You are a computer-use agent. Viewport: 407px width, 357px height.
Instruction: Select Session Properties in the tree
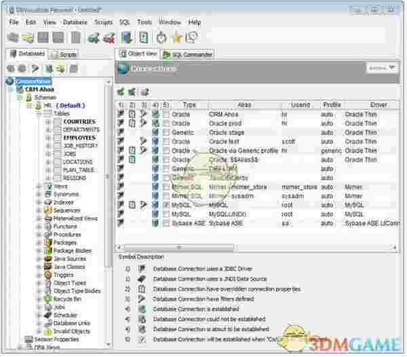pyautogui.click(x=56, y=339)
